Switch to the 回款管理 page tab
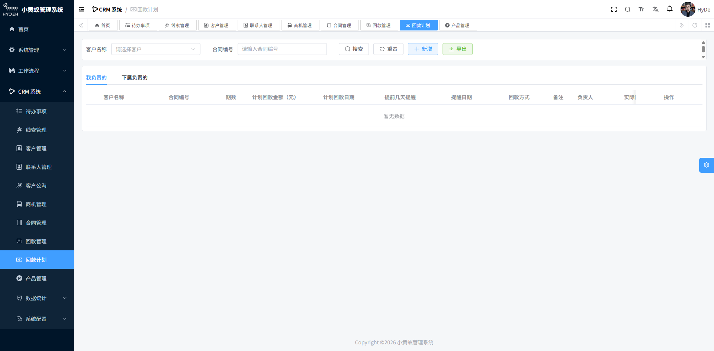Viewport: 714px width, 351px height. pos(379,25)
